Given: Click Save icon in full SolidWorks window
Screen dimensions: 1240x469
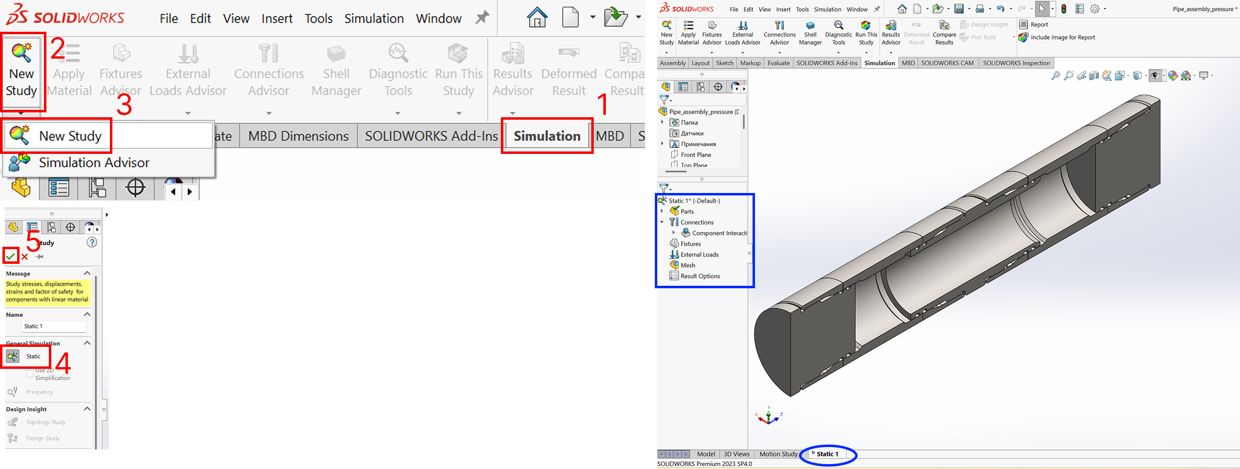Looking at the screenshot, I should (959, 9).
